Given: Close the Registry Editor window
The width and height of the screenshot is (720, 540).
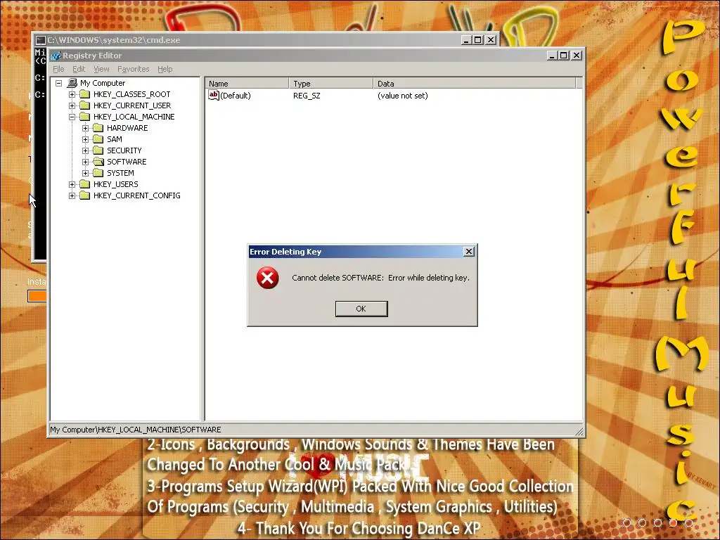Looking at the screenshot, I should [577, 56].
